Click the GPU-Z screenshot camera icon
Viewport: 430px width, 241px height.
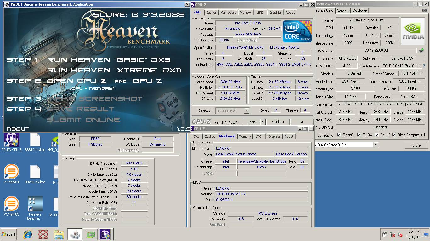pos(424,10)
